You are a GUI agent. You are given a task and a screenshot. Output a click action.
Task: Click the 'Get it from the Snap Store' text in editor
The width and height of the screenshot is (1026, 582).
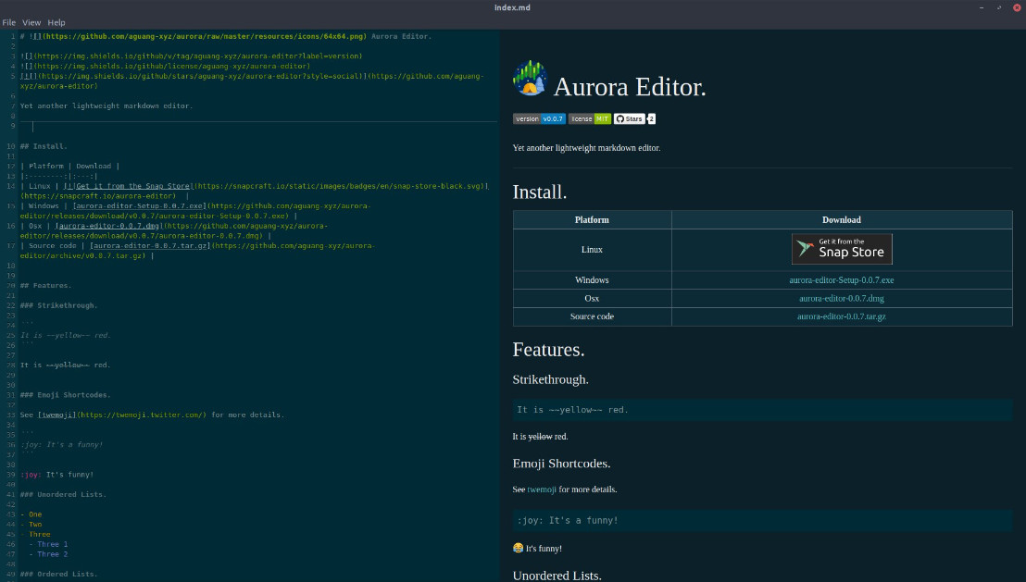(132, 186)
